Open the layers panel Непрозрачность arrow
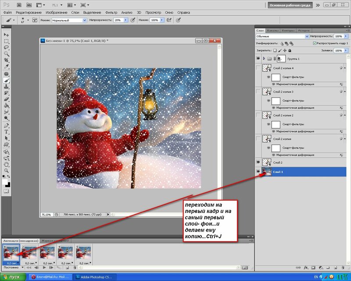The image size is (351, 281). pyautogui.click(x=346, y=36)
